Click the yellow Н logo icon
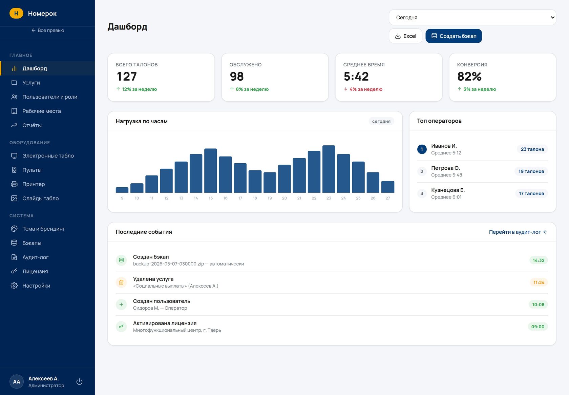This screenshot has height=395, width=569. pyautogui.click(x=16, y=14)
